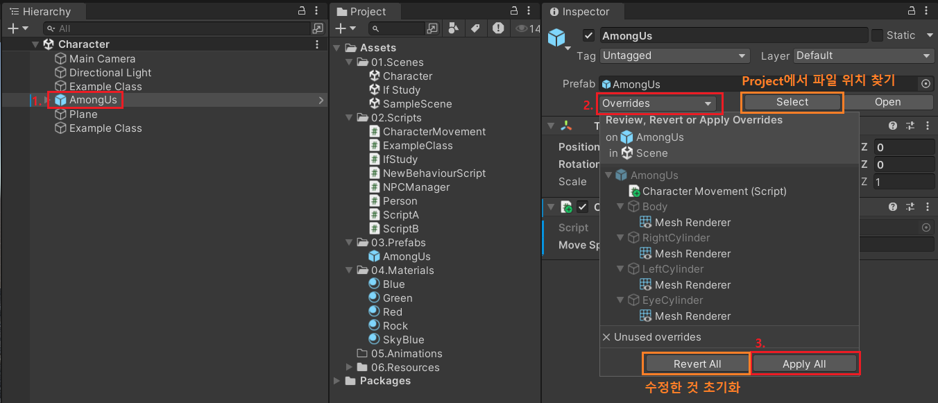The image size is (938, 403).
Task: Open the Character Movement component help icon
Action: [x=894, y=207]
